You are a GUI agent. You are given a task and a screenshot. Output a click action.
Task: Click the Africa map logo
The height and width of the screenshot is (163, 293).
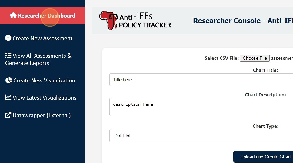108,21
